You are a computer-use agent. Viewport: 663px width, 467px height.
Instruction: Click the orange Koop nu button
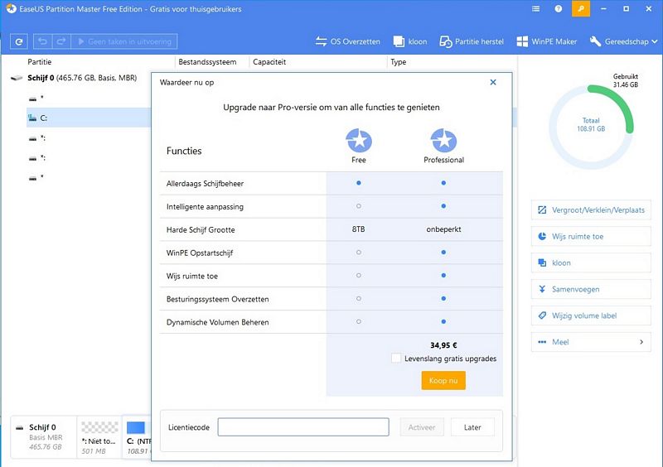pos(443,380)
